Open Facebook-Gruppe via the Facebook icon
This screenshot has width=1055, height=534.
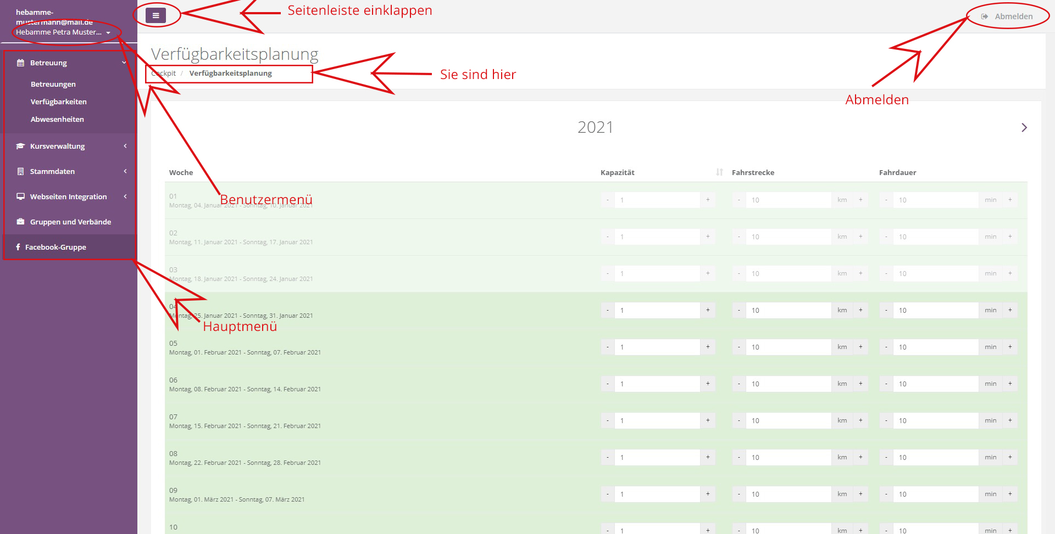pos(18,247)
